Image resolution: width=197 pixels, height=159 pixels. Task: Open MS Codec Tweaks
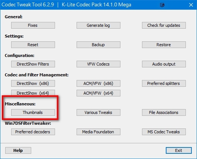(x=164, y=132)
